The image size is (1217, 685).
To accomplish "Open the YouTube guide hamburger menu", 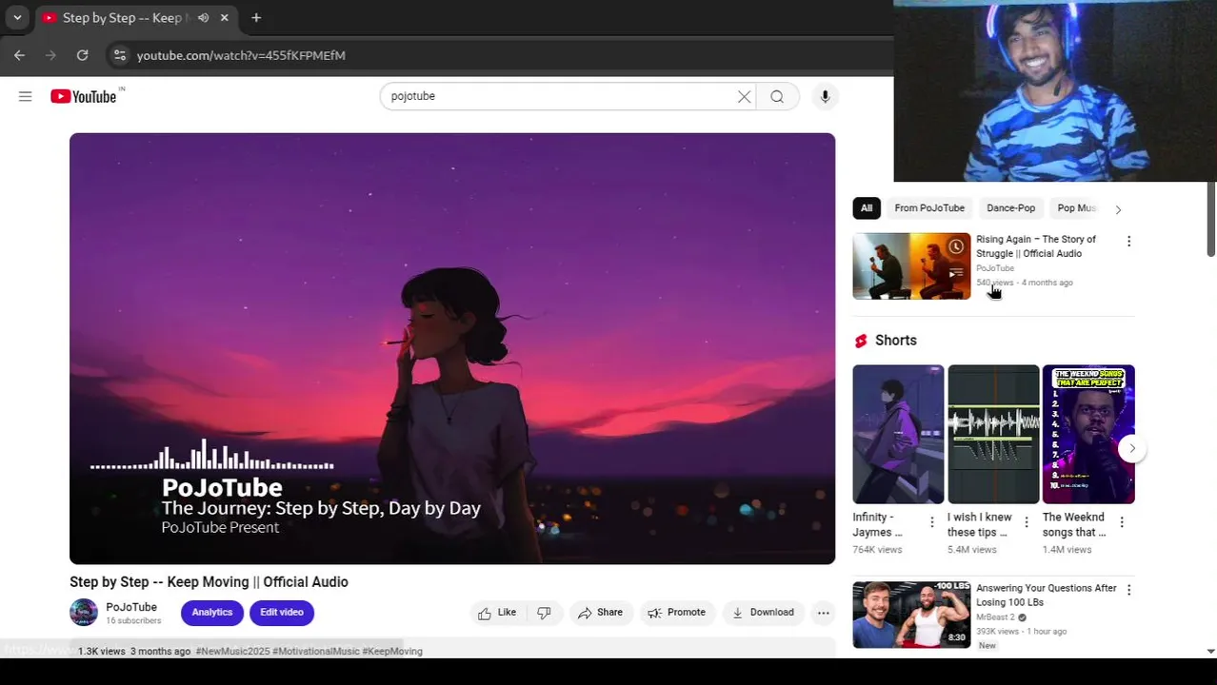I will pyautogui.click(x=26, y=96).
